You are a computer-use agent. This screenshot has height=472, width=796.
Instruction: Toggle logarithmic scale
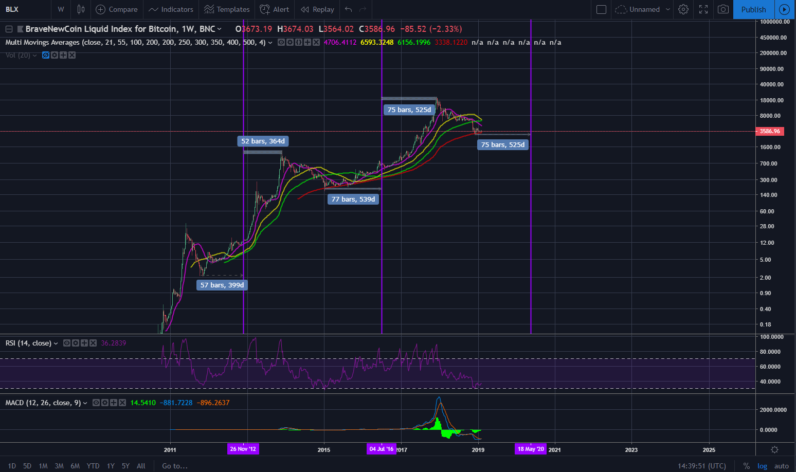pos(762,466)
